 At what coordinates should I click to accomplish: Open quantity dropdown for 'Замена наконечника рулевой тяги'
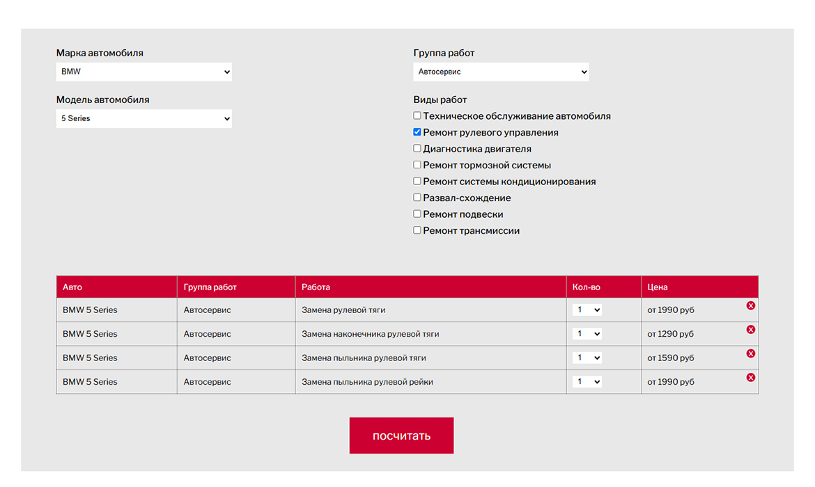[x=587, y=334]
